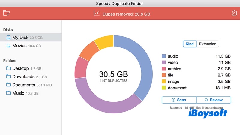
Task: Click the 30.5 GB total in chart center
Action: coord(114,74)
